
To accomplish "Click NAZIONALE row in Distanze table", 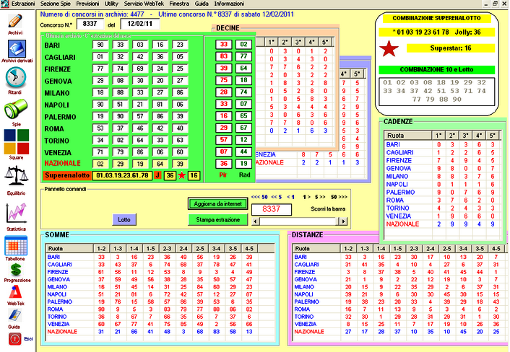I will coord(399,332).
